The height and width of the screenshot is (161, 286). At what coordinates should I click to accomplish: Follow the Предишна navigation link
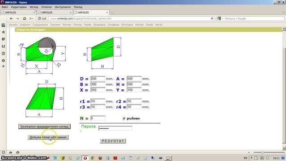(x=99, y=25)
